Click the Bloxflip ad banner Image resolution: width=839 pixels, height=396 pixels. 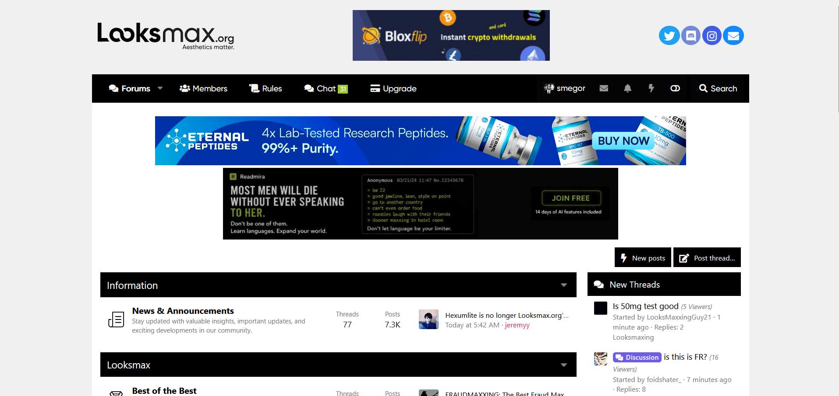coord(451,35)
